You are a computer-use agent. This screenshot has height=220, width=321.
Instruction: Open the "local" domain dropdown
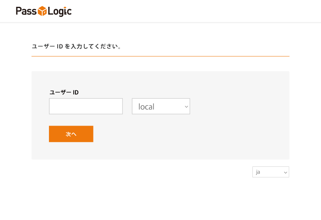pyautogui.click(x=160, y=106)
